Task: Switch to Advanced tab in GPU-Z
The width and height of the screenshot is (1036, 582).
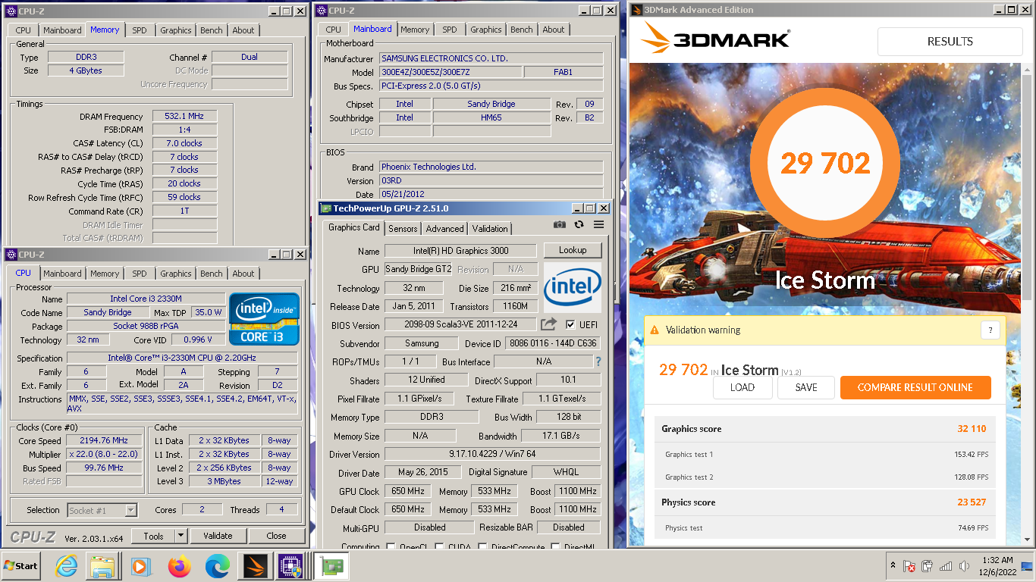Action: (x=444, y=228)
